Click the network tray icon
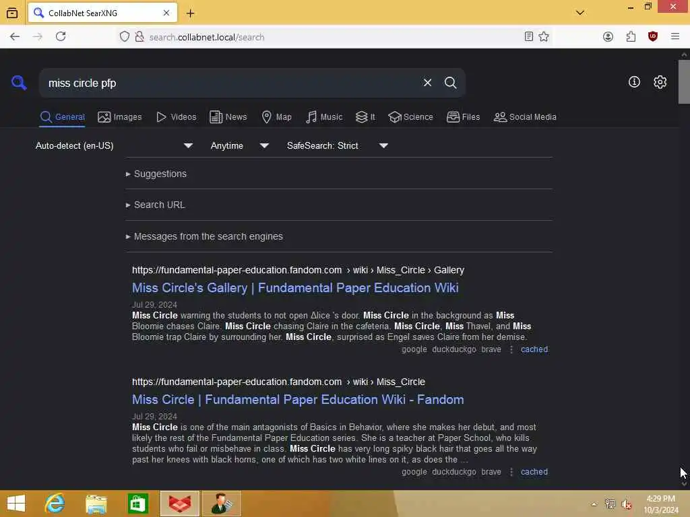 610,504
